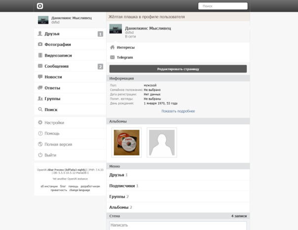Expand details with Показать подробнее
Image resolution: width=298 pixels, height=230 pixels.
178,111
